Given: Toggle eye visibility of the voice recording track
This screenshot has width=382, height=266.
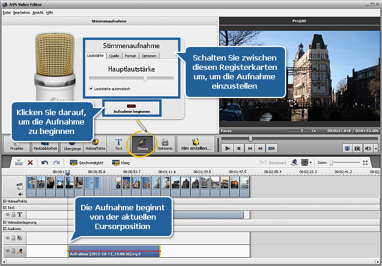Looking at the screenshot, I should click(x=9, y=251).
